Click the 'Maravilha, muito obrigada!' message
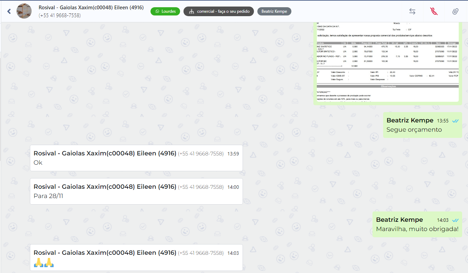Screen dimensions: 468x273 (417, 229)
